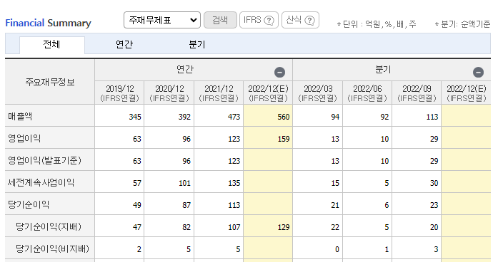
Task: Click the 2020/12 annual column header
Action: (169, 93)
